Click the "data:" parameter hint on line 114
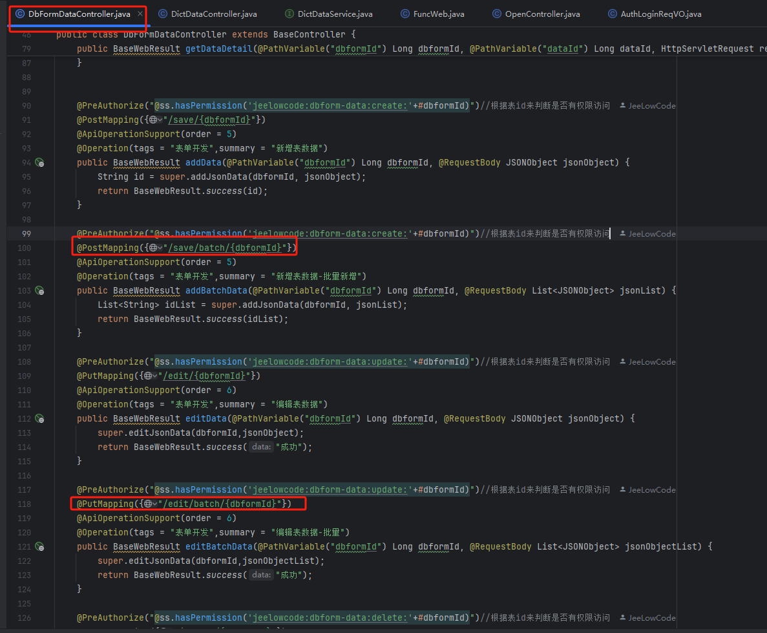This screenshot has height=633, width=767. pyautogui.click(x=261, y=447)
